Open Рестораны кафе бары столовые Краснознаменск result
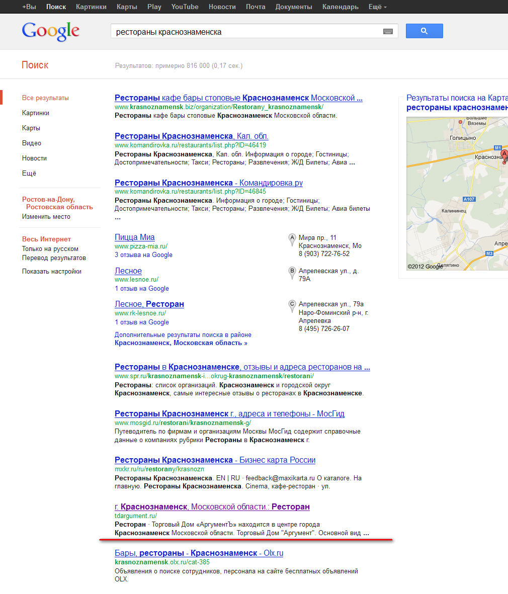Viewport: 508px width, 594px height. click(x=238, y=98)
